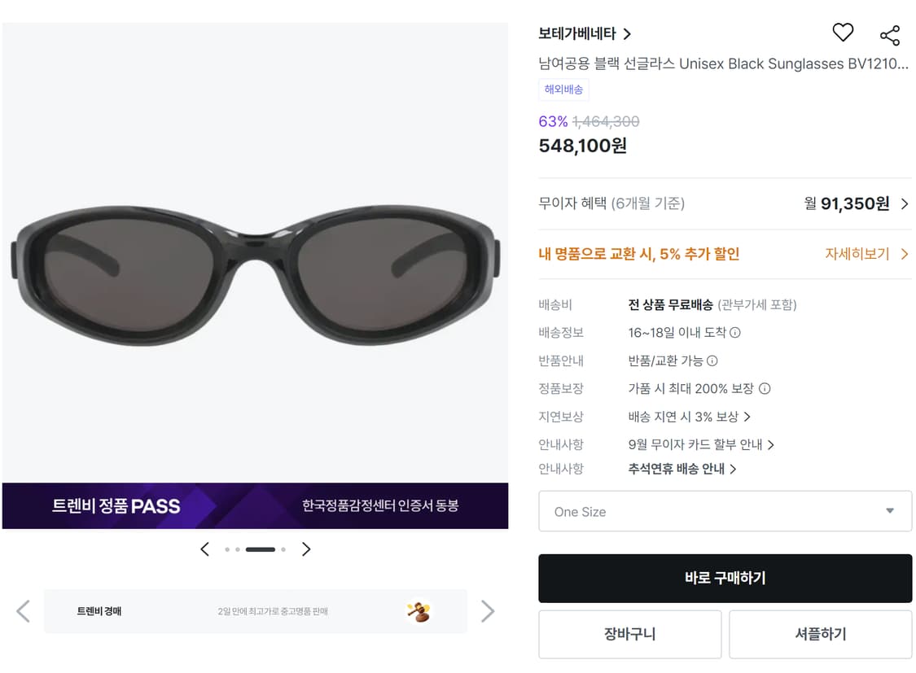The width and height of the screenshot is (916, 673).
Task: Open the One Size dropdown
Action: tap(725, 511)
